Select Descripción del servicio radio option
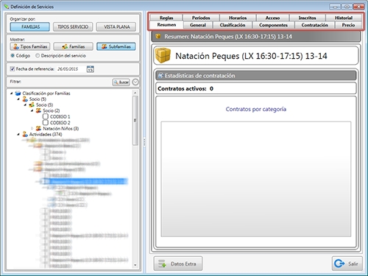The image size is (368, 276). pos(38,56)
